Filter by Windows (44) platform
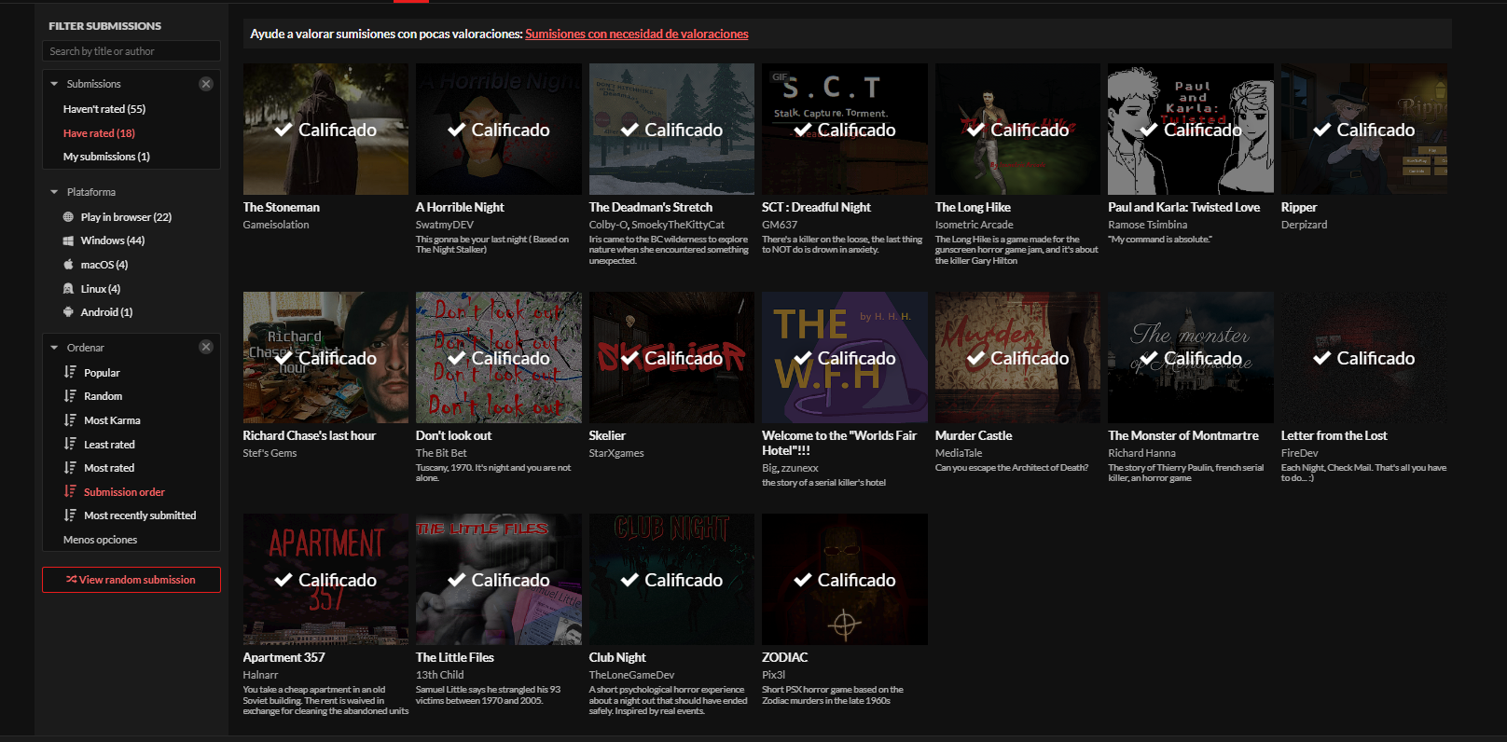1507x742 pixels. (x=113, y=240)
